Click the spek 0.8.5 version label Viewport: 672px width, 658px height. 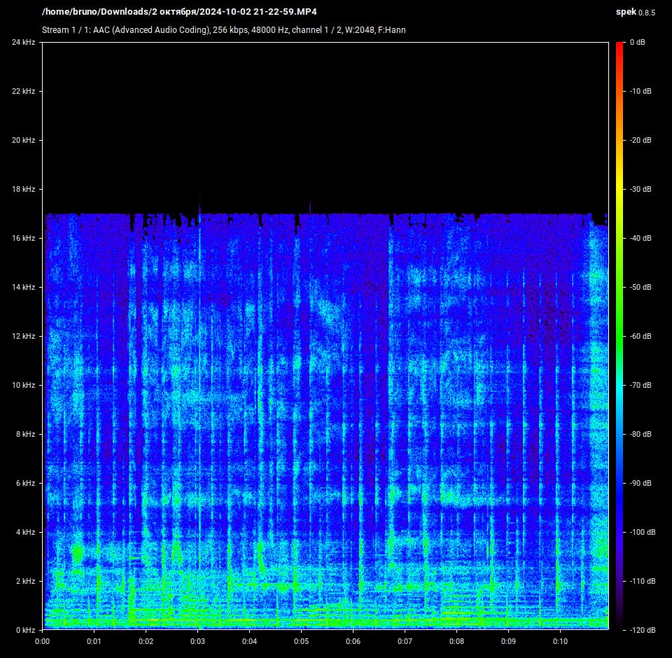[636, 12]
